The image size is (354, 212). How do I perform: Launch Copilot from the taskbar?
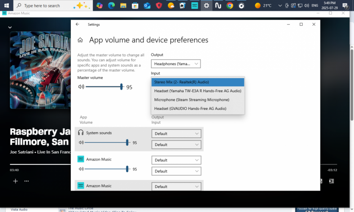click(x=100, y=6)
